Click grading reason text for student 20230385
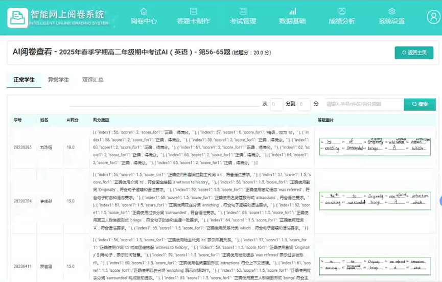The image size is (442, 282). (x=201, y=147)
